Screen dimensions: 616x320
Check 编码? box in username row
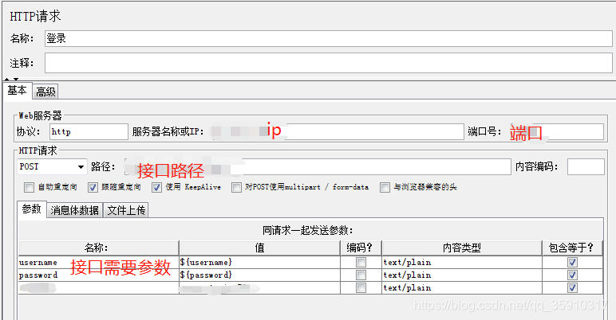(x=361, y=263)
